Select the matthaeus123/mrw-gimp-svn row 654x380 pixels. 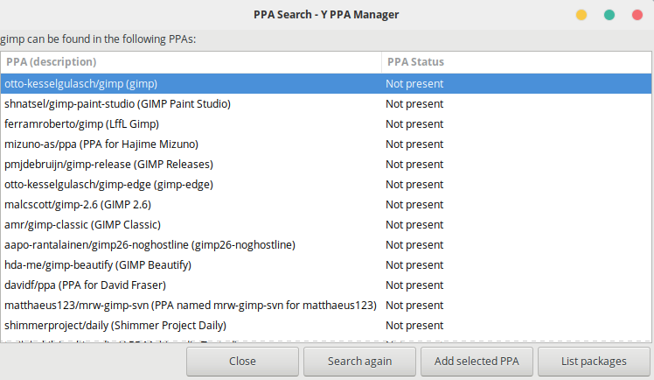point(326,306)
